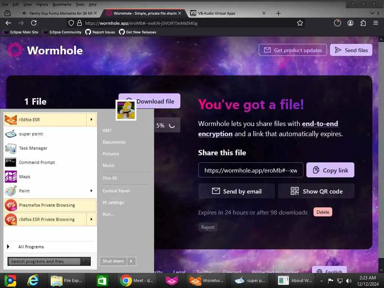Click the Action Center flag tray icon

tap(331, 280)
